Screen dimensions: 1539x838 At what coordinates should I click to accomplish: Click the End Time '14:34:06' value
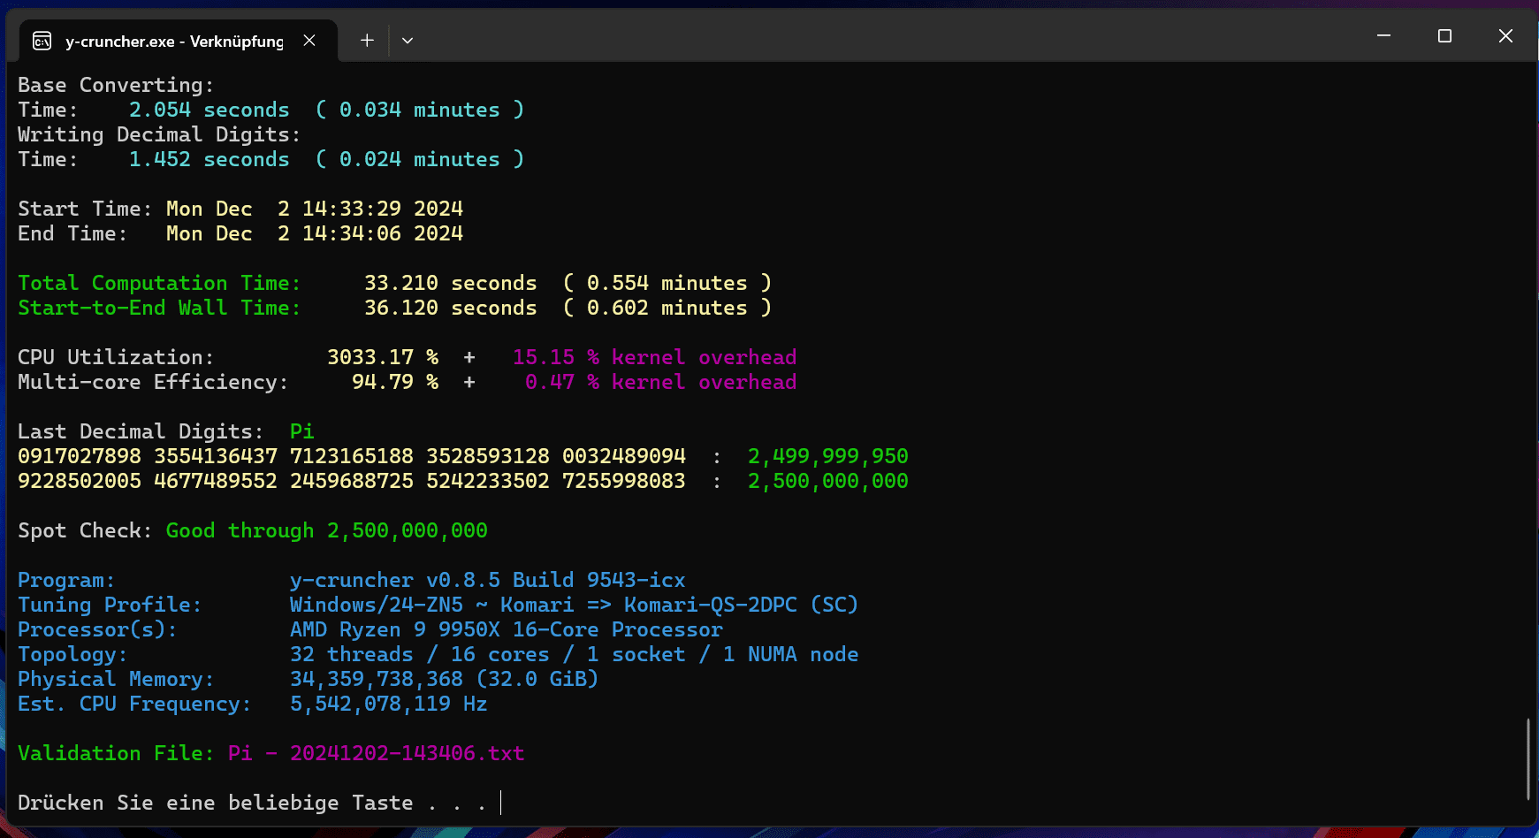(x=352, y=233)
